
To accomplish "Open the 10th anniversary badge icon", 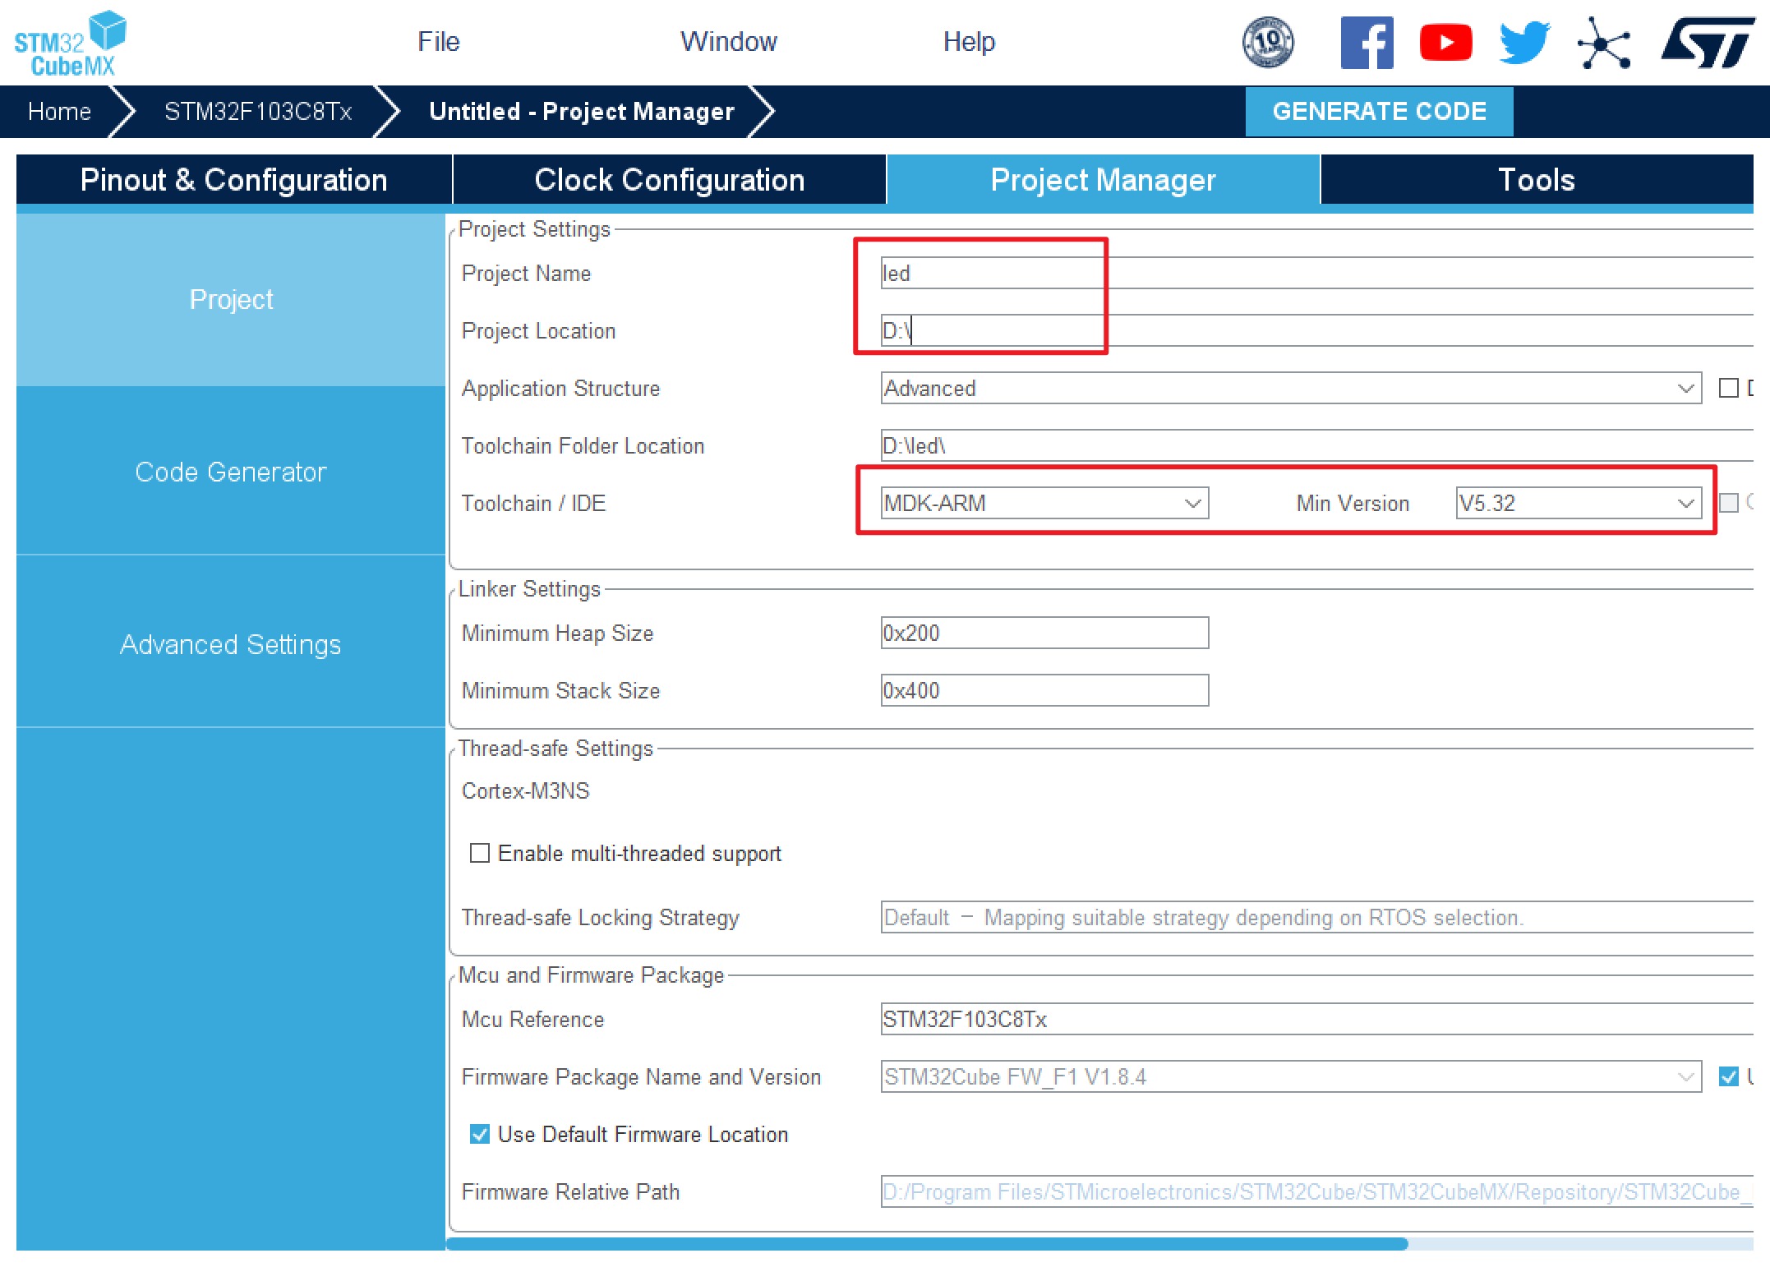I will 1267,43.
